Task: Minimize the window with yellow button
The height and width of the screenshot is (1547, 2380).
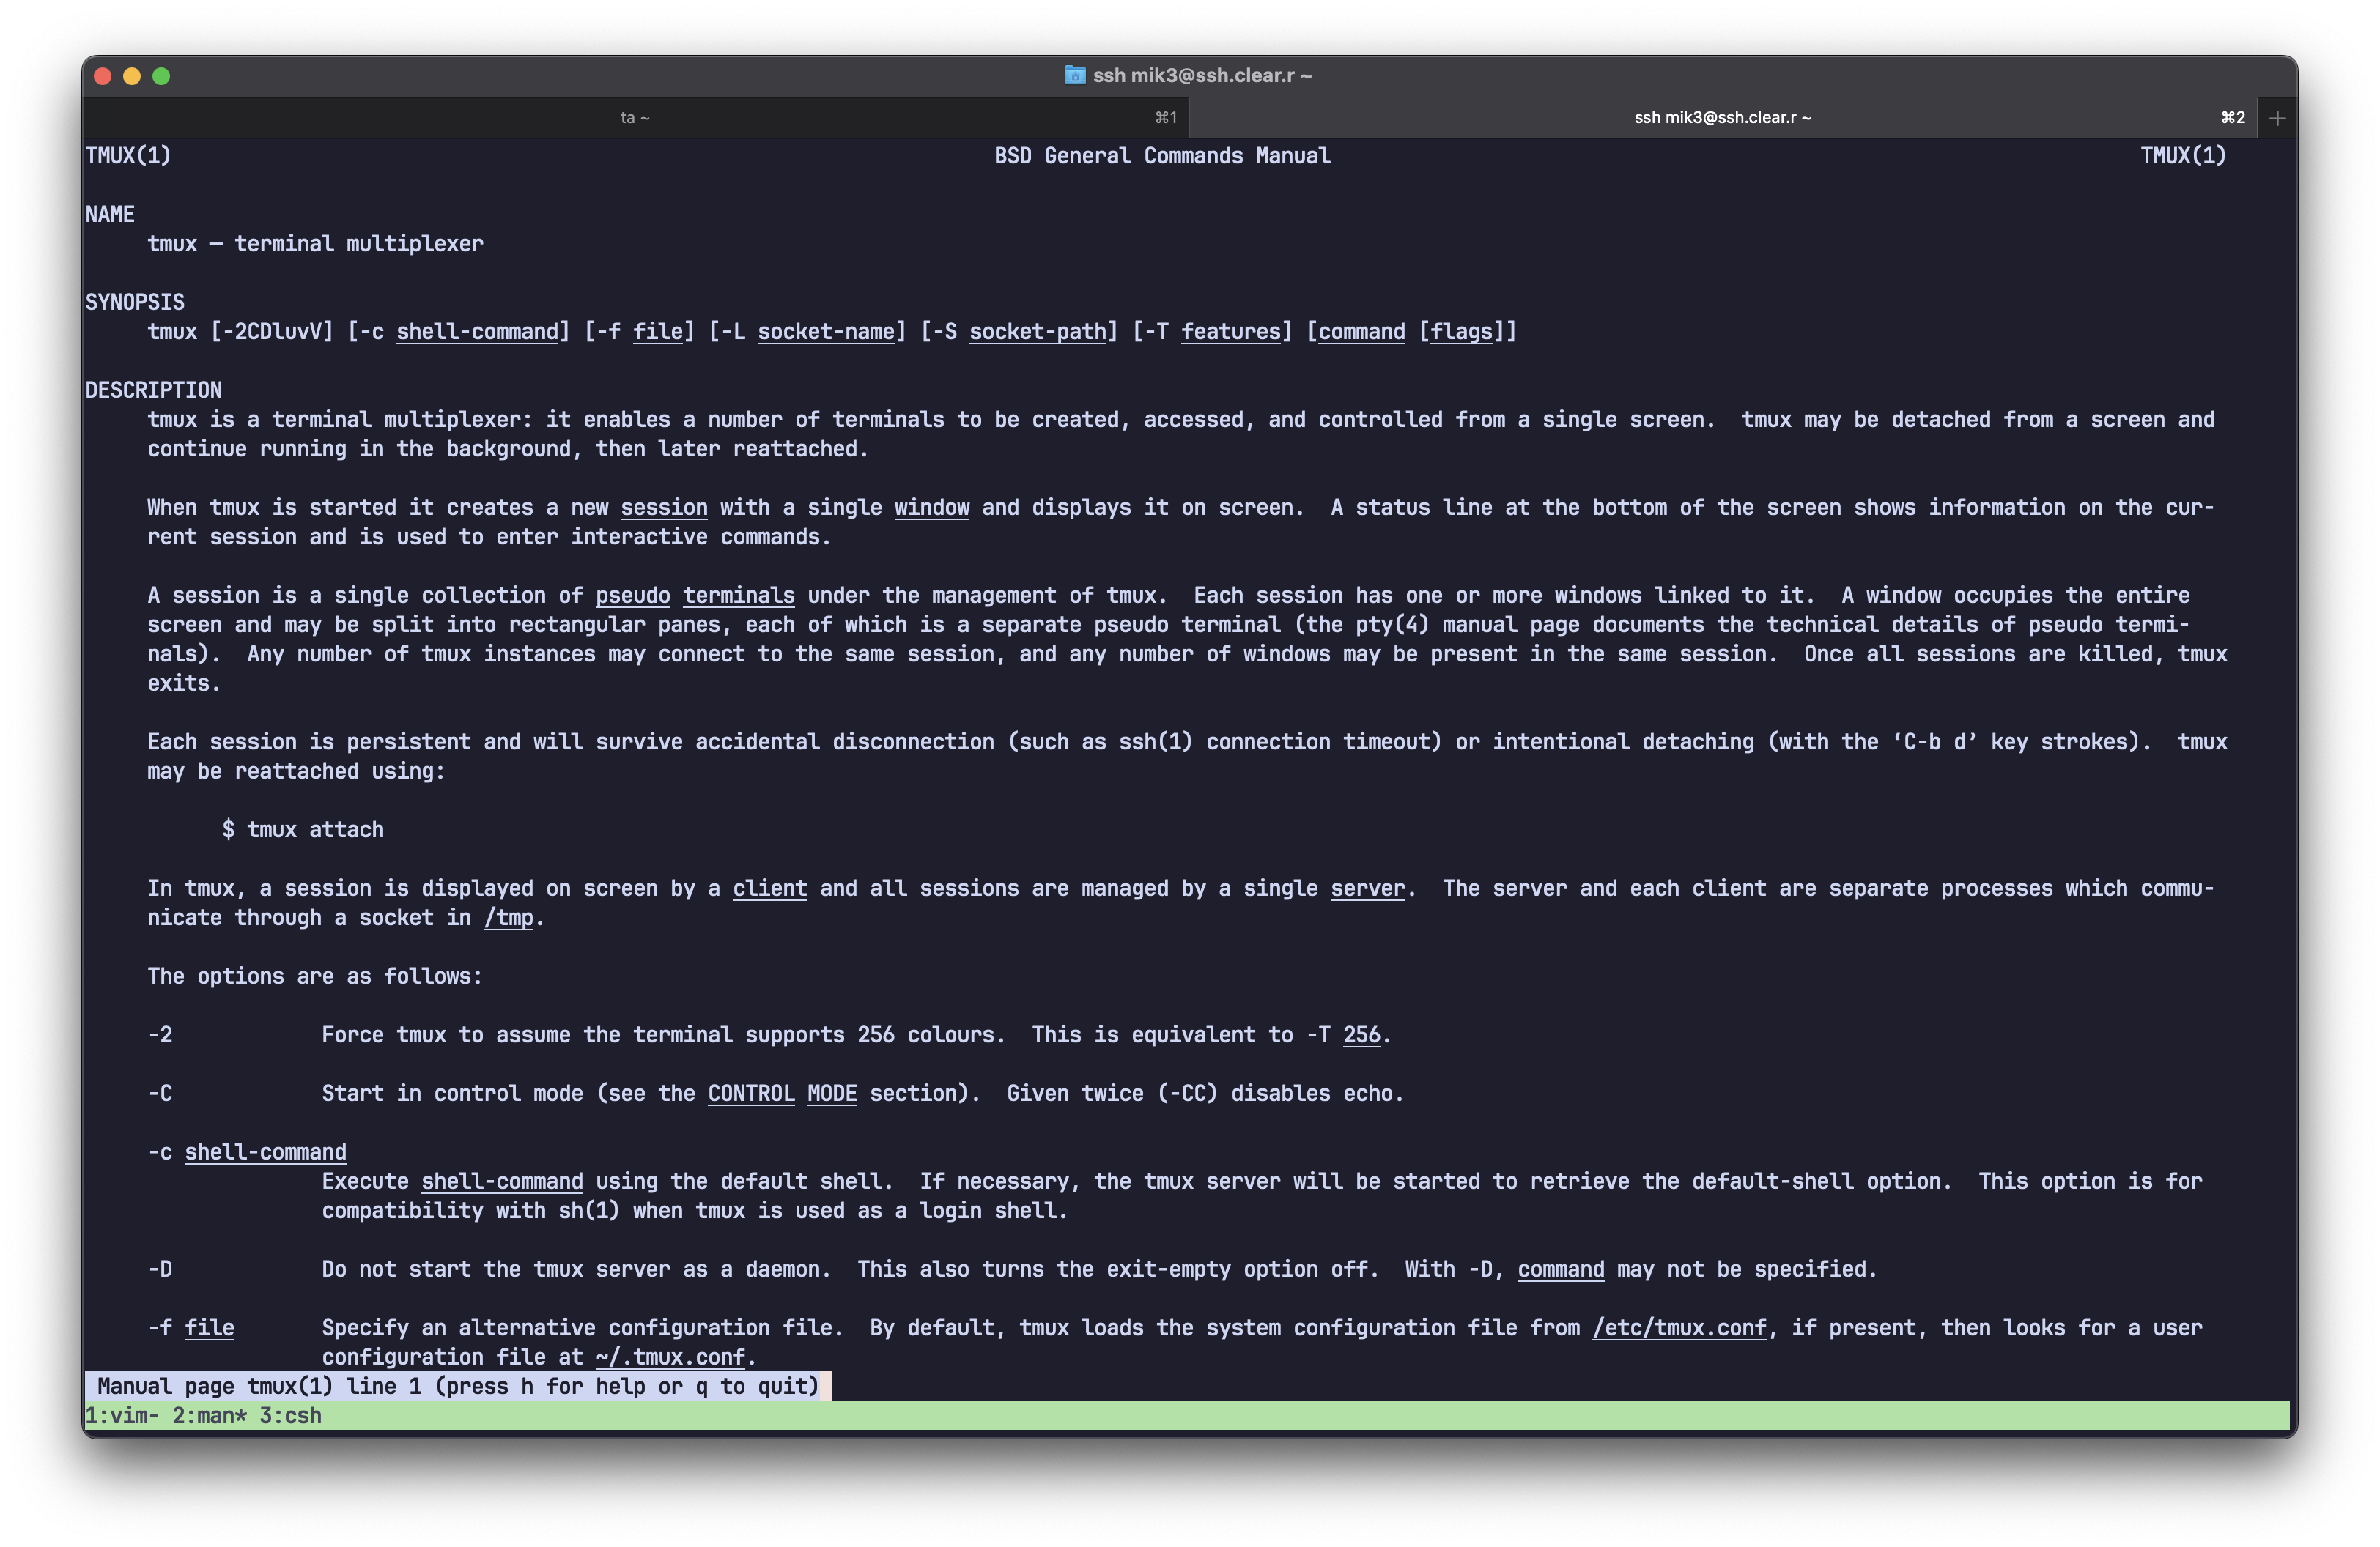Action: 132,76
